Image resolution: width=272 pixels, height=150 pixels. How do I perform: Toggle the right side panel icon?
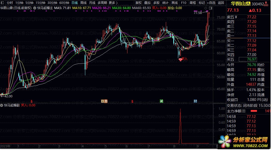click(x=211, y=8)
